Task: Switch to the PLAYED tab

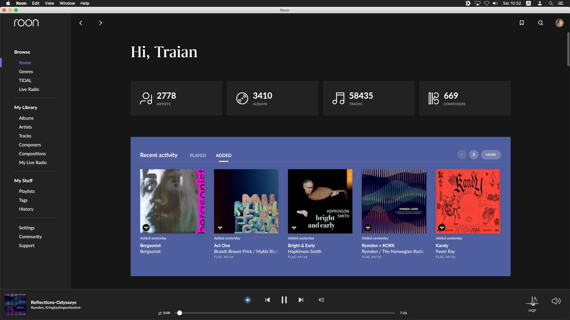Action: [x=198, y=155]
